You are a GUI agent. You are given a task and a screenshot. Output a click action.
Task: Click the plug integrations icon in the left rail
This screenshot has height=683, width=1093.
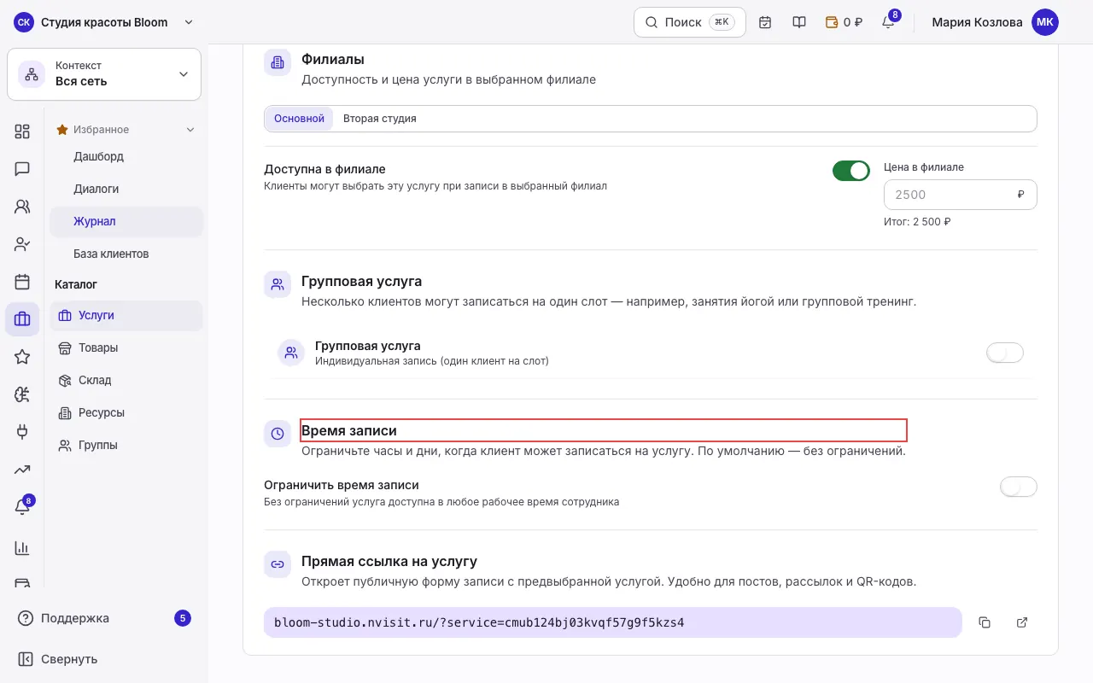[22, 432]
